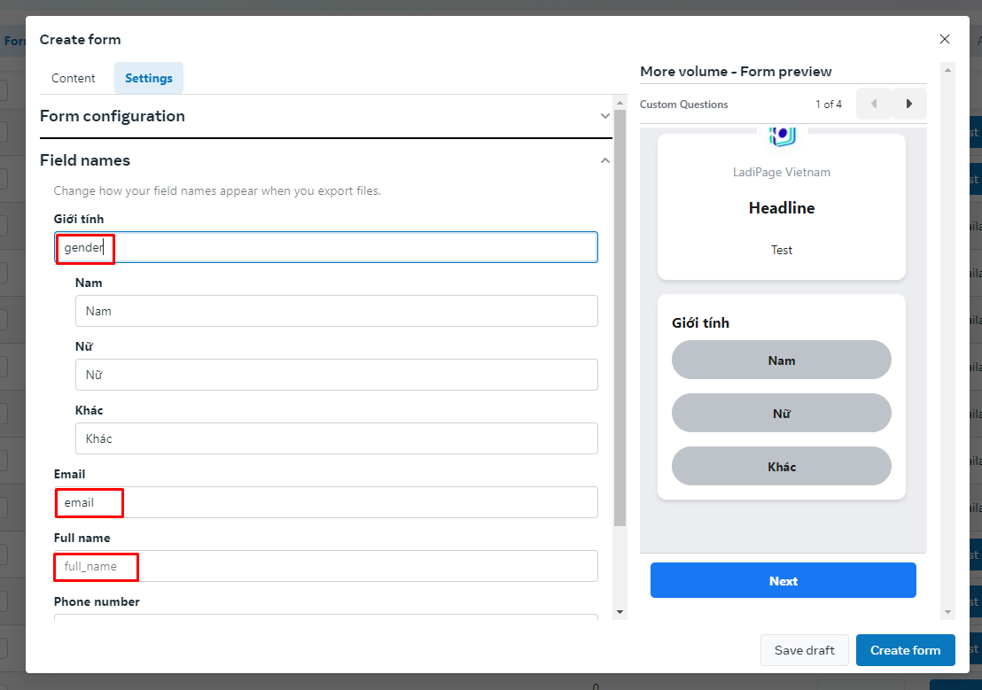982x690 pixels.
Task: Edit the Nam option name field
Action: point(336,312)
